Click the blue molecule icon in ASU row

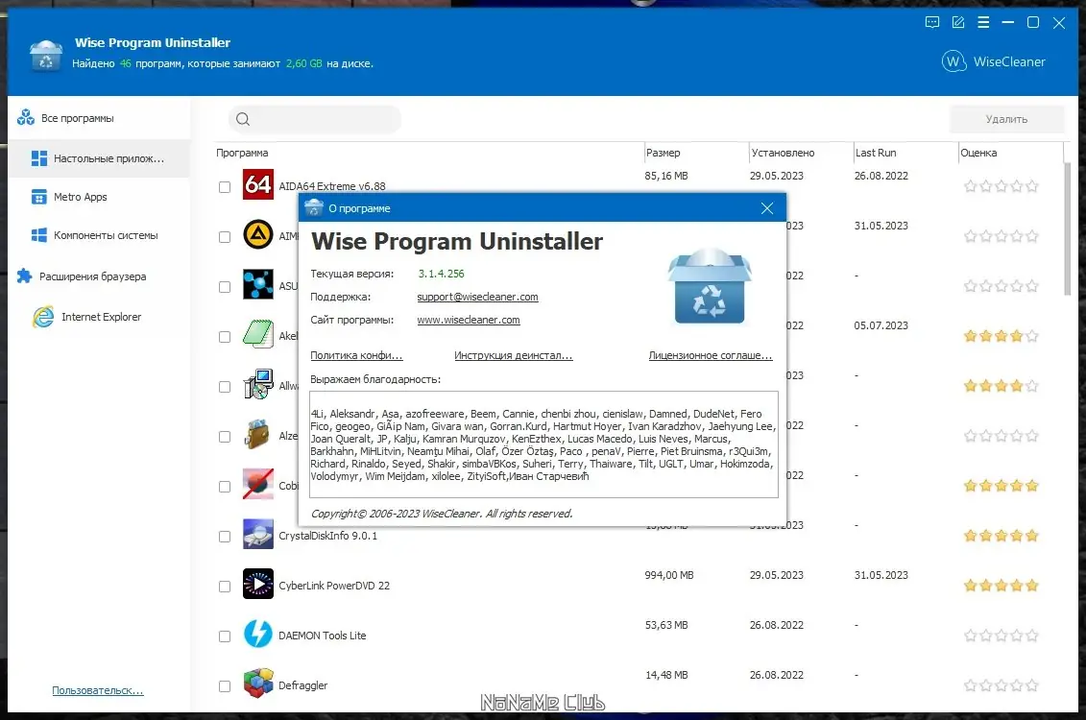257,284
